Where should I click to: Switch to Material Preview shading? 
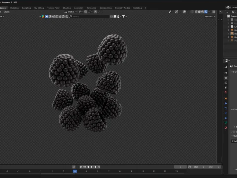pos(202,12)
